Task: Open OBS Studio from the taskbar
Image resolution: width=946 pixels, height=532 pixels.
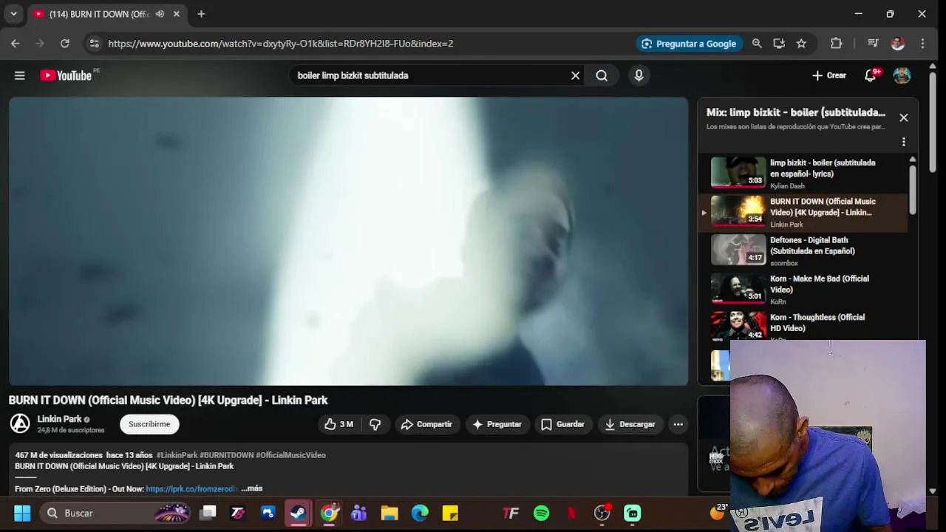Action: click(602, 513)
